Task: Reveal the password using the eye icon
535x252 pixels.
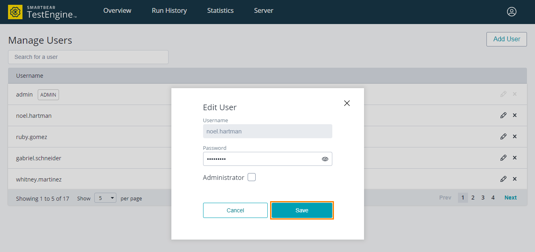Action: point(325,159)
